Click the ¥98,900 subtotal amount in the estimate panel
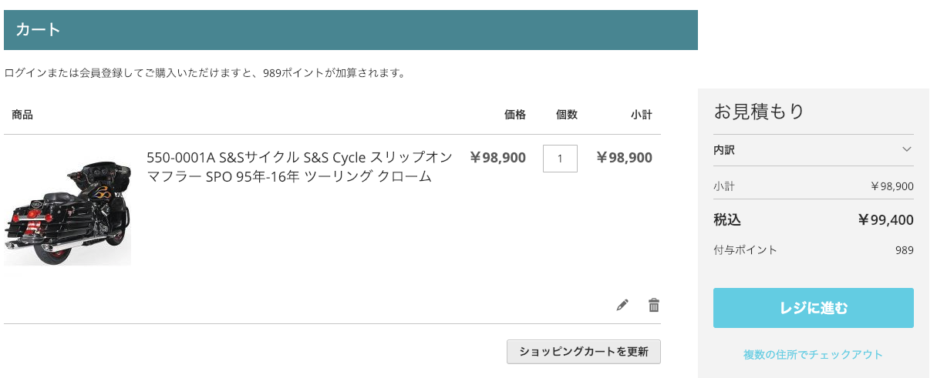This screenshot has height=378, width=937. point(891,186)
